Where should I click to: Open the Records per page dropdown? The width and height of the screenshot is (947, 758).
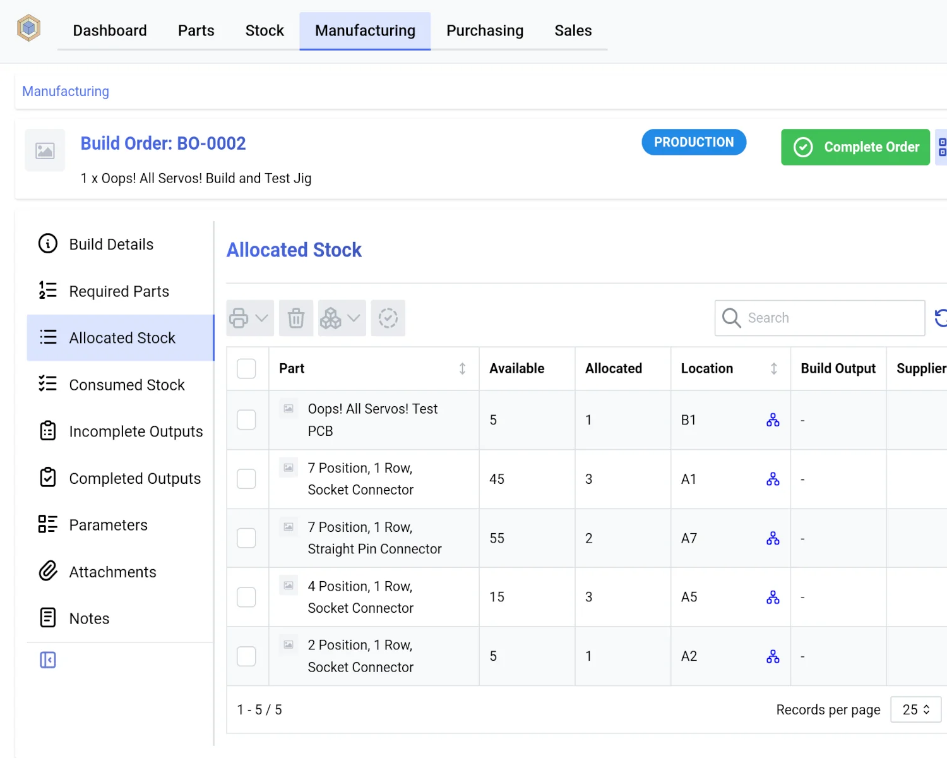point(915,709)
